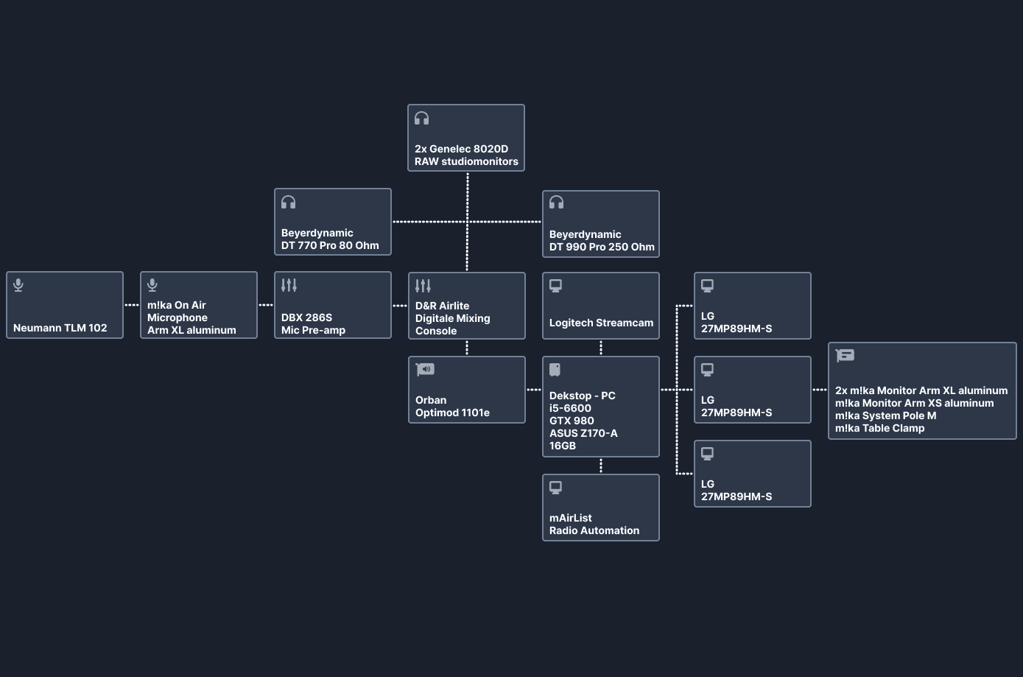Click the monitor icon on middle LG 27MP89HM-S card
Image resolution: width=1023 pixels, height=677 pixels.
click(708, 370)
